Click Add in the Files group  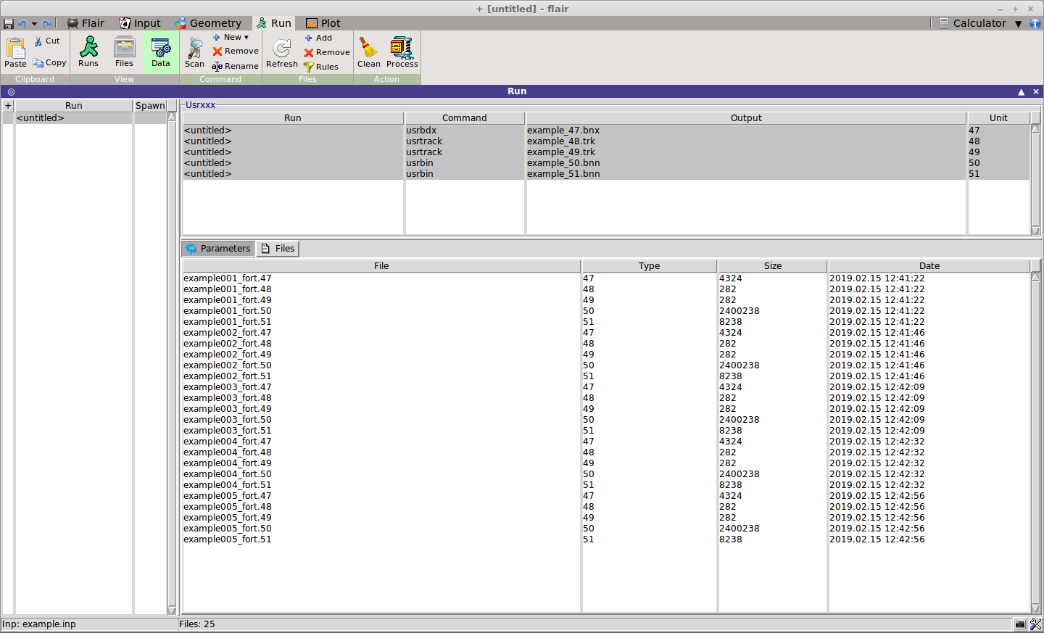318,38
